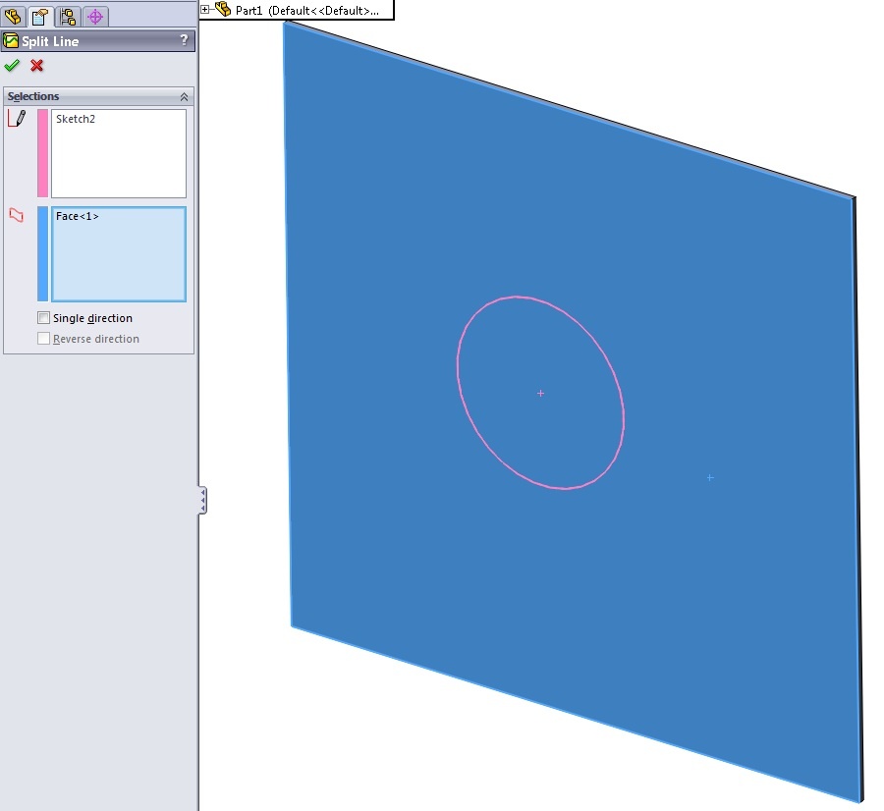Open Split Line help question mark
The image size is (884, 811).
pyautogui.click(x=184, y=40)
